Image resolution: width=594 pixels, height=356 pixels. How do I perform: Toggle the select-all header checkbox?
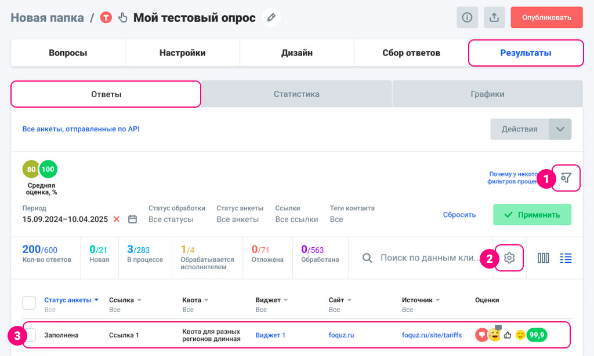[29, 303]
